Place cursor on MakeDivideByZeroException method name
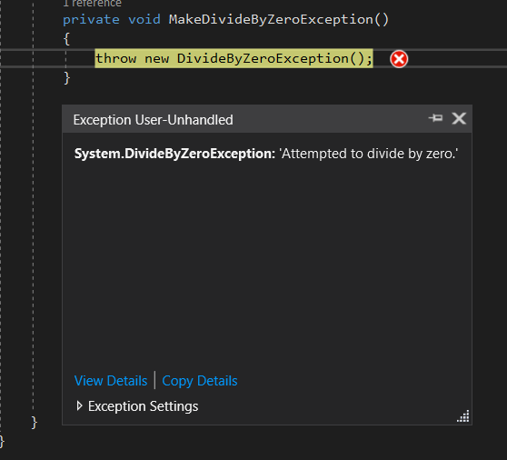Image resolution: width=507 pixels, height=460 pixels. click(x=271, y=19)
